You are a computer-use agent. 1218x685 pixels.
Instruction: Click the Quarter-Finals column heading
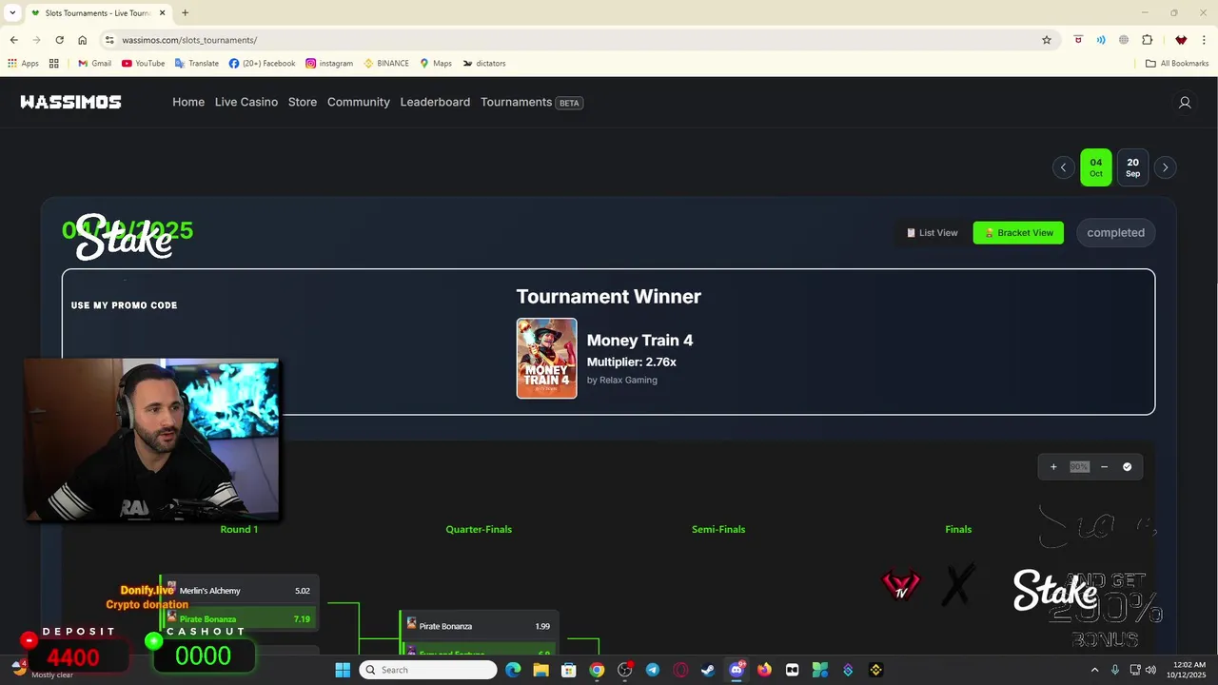[479, 529]
